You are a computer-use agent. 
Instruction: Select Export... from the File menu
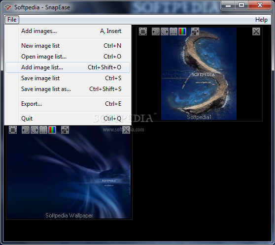(x=68, y=104)
